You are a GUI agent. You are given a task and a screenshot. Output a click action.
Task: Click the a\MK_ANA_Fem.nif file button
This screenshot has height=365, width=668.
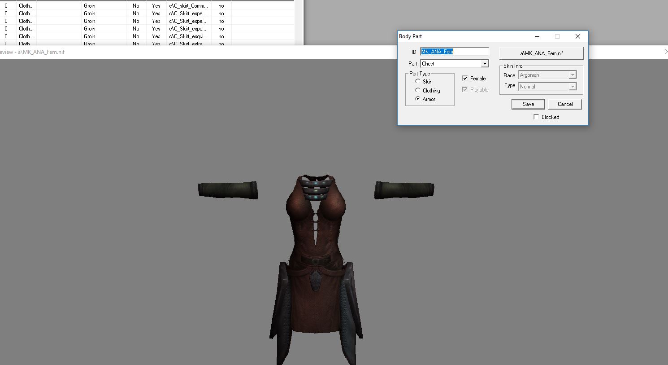point(541,53)
